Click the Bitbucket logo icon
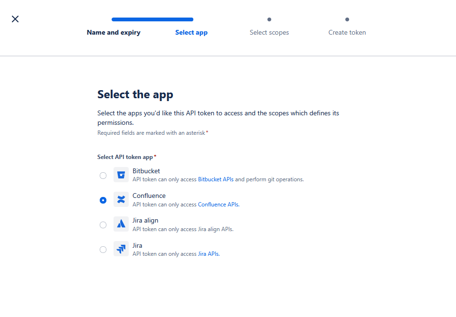Screen dimensions: 456x317 (121, 175)
